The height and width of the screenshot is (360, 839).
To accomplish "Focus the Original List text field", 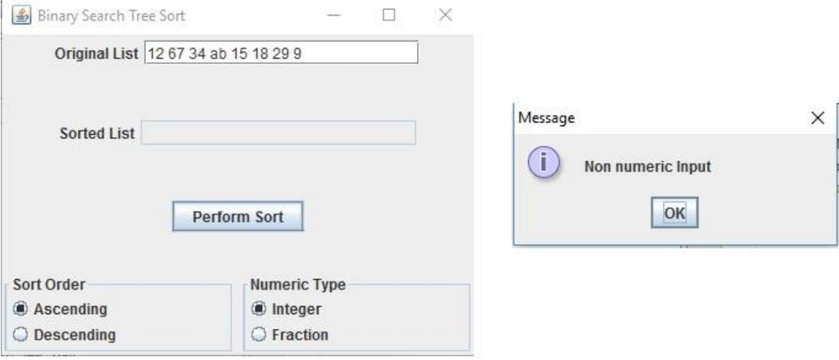I will (281, 53).
